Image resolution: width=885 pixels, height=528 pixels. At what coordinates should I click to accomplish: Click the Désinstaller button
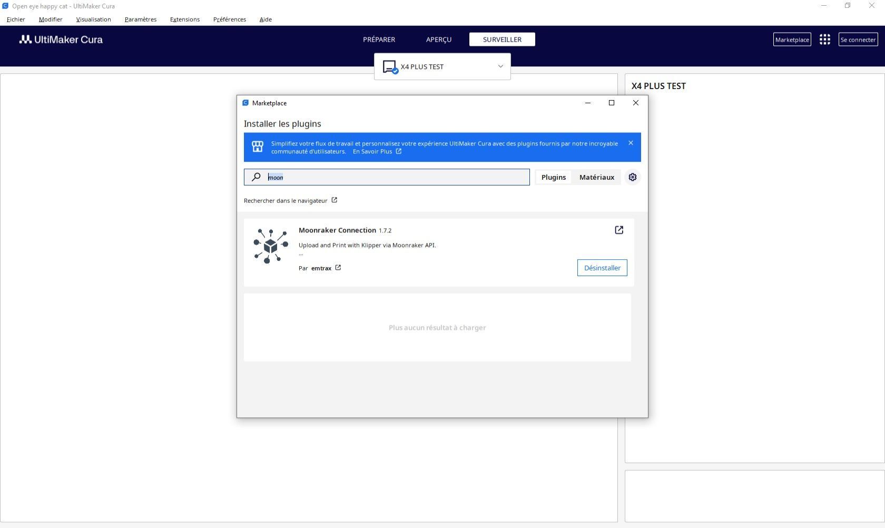[602, 268]
